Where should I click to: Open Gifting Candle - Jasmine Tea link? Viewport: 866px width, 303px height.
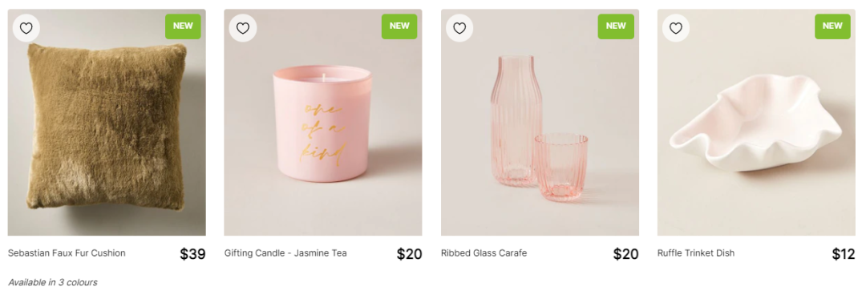point(285,253)
